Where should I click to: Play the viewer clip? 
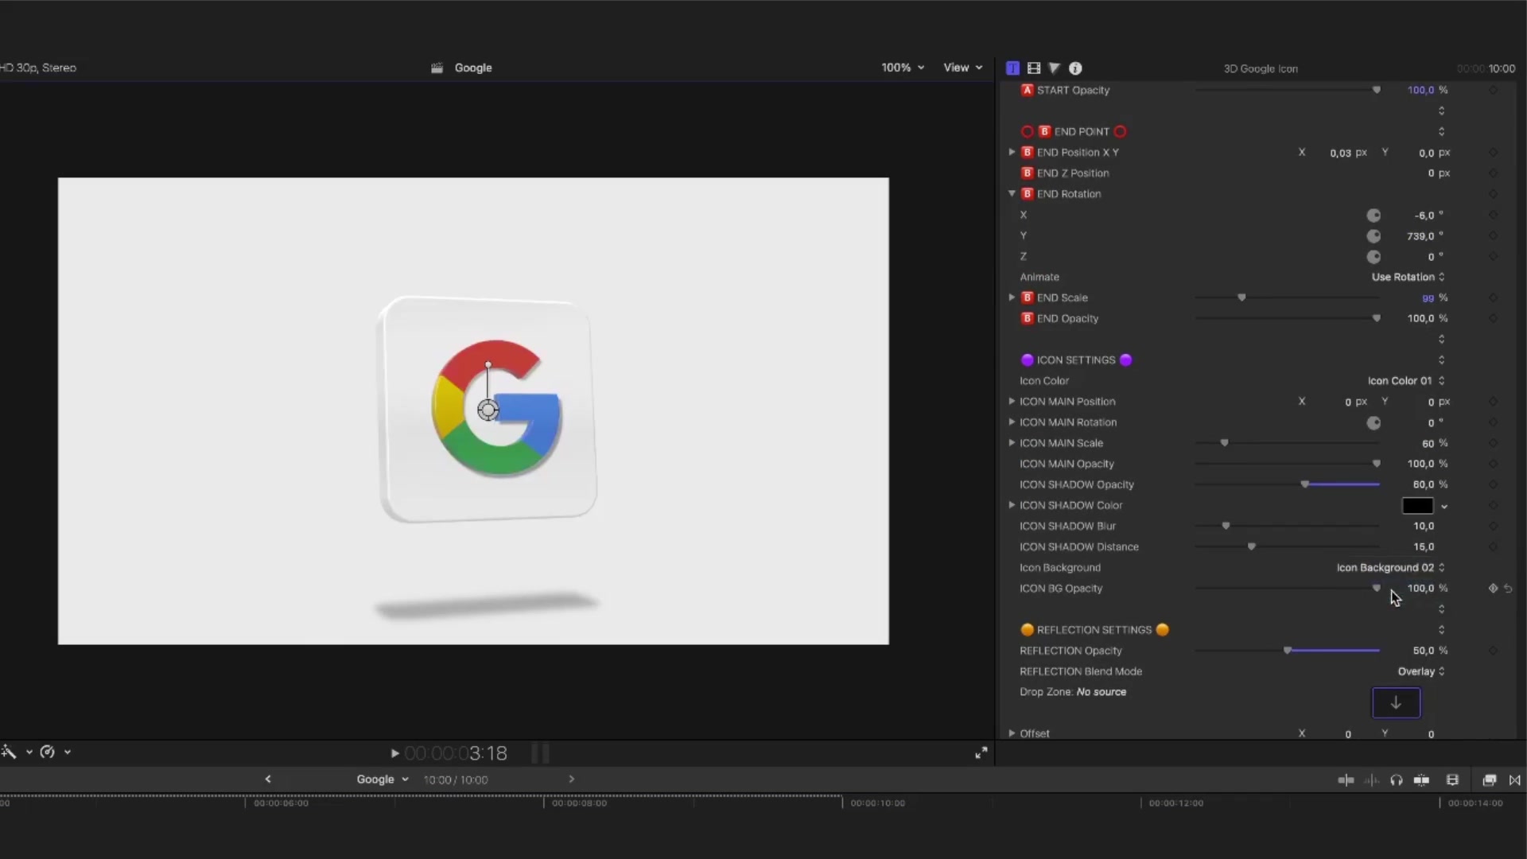[394, 753]
